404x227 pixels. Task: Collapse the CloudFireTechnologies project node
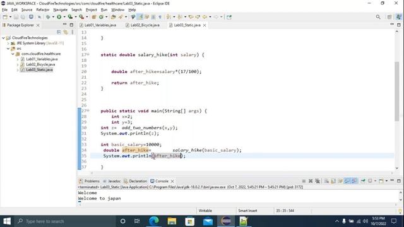3,38
